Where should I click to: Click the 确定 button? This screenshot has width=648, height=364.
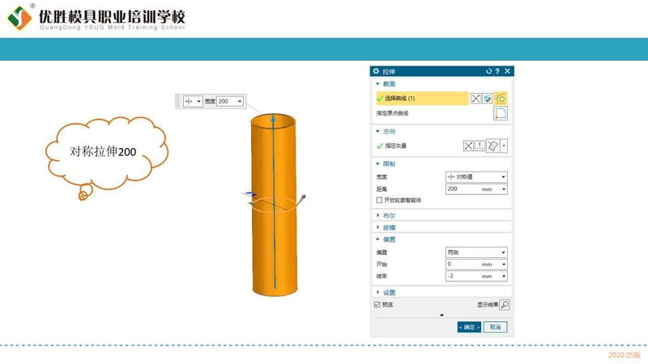[469, 328]
